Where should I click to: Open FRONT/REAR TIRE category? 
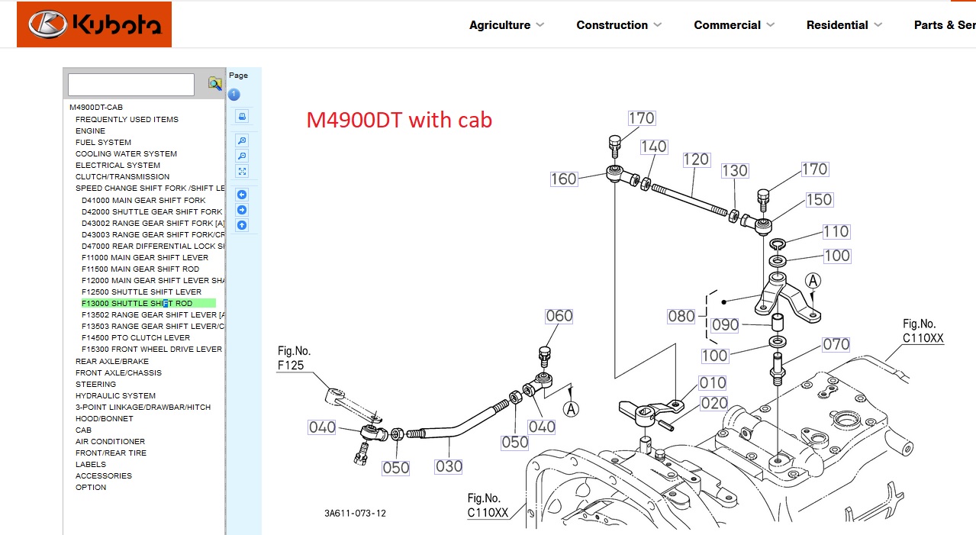111,453
